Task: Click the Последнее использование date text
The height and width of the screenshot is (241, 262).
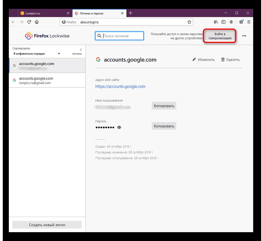Action: (127, 158)
